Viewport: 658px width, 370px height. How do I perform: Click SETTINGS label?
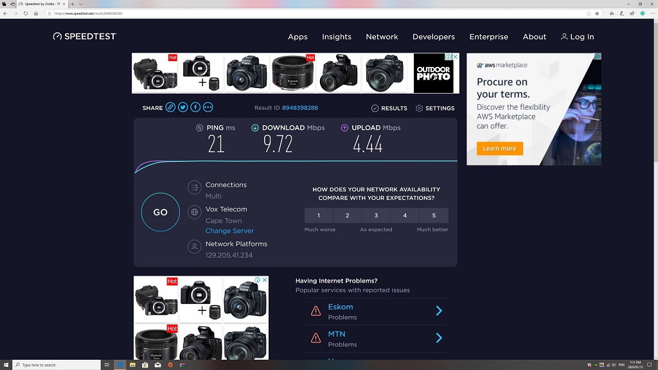click(440, 108)
